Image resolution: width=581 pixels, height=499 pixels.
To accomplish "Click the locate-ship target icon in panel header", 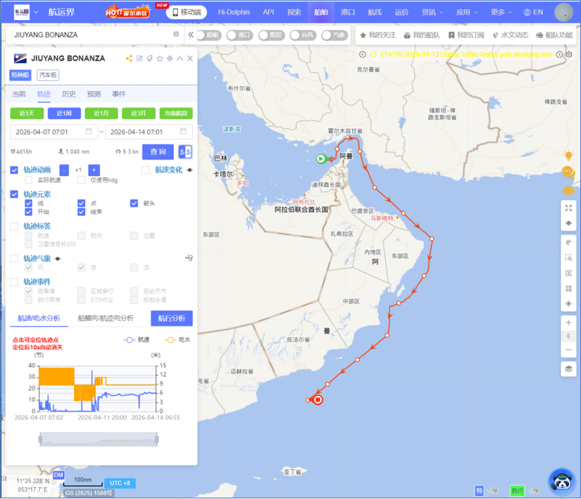I will tap(170, 59).
